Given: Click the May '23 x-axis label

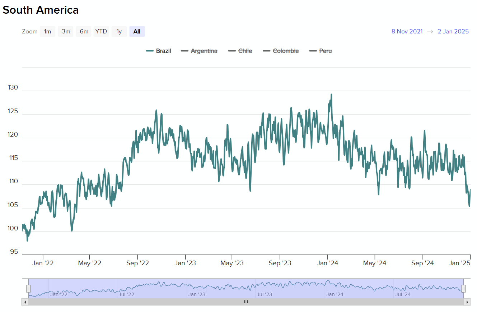Looking at the screenshot, I should [232, 263].
